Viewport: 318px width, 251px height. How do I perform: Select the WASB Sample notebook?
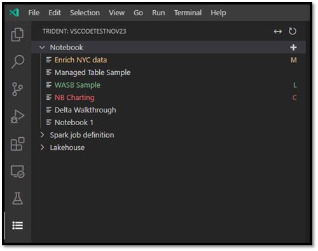pos(78,85)
